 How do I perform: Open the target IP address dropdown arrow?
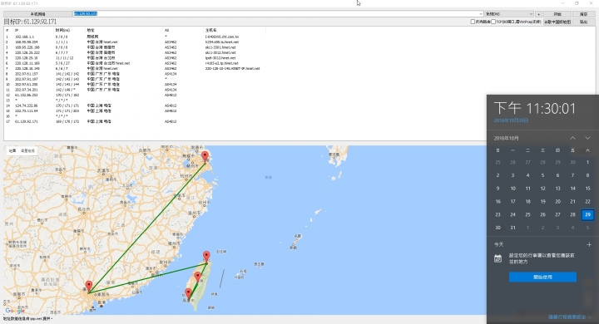(x=481, y=14)
